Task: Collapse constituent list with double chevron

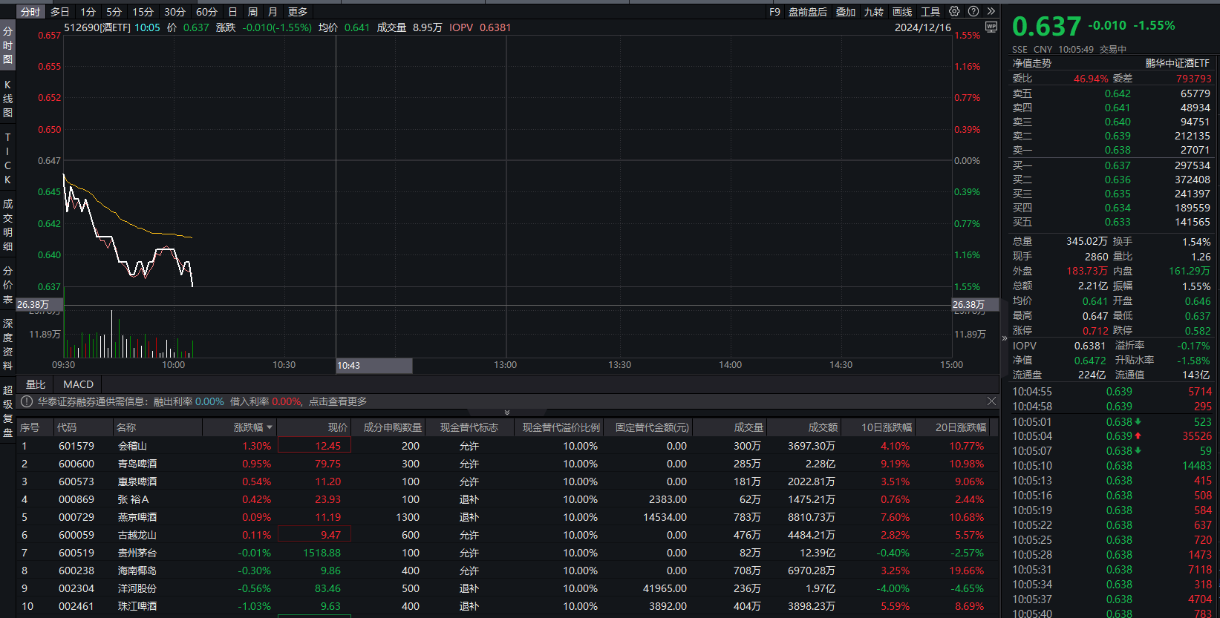Action: coord(507,412)
